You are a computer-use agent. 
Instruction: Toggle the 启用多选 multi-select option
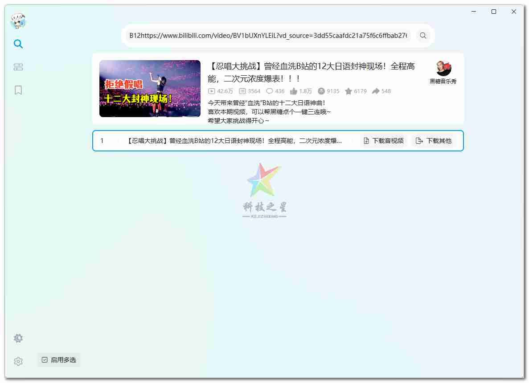click(59, 360)
